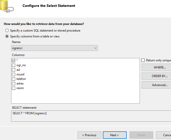This screenshot has width=171, height=140.
Task: Click the Name dropdown chevron arrow
Action: pos(96,48)
